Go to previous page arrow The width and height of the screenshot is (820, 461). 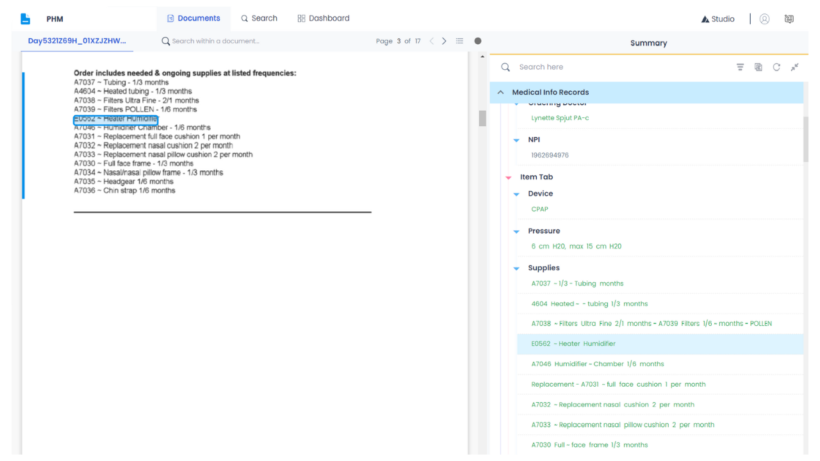[431, 41]
